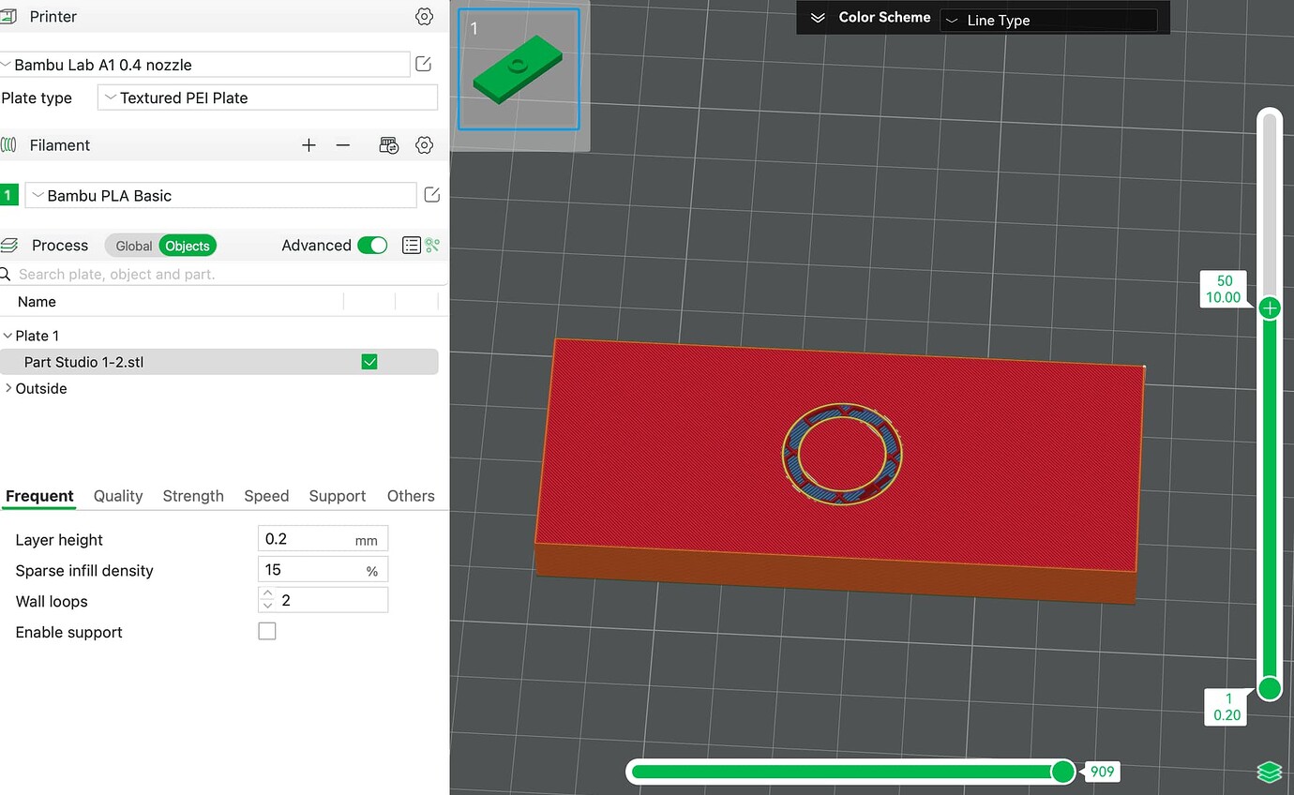Select Part Studio 1-2.stl row
The height and width of the screenshot is (795, 1294).
[x=219, y=362]
